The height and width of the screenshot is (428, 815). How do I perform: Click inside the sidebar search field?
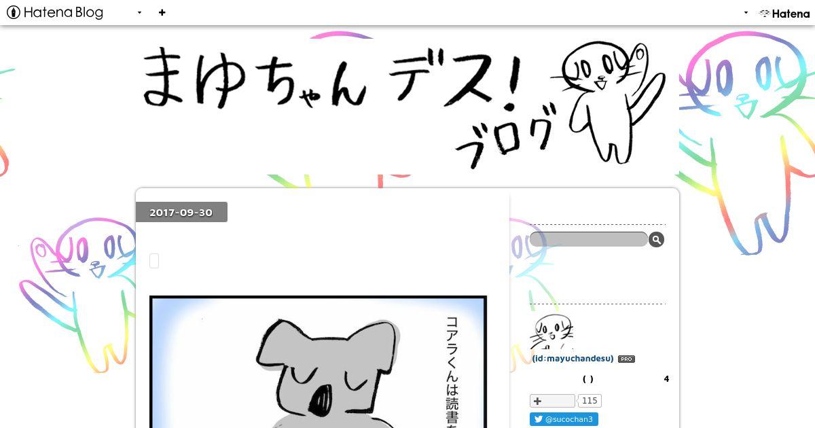click(588, 239)
